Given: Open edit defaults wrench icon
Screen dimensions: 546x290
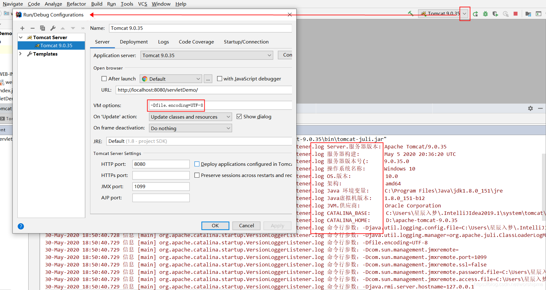Looking at the screenshot, I should [x=53, y=28].
